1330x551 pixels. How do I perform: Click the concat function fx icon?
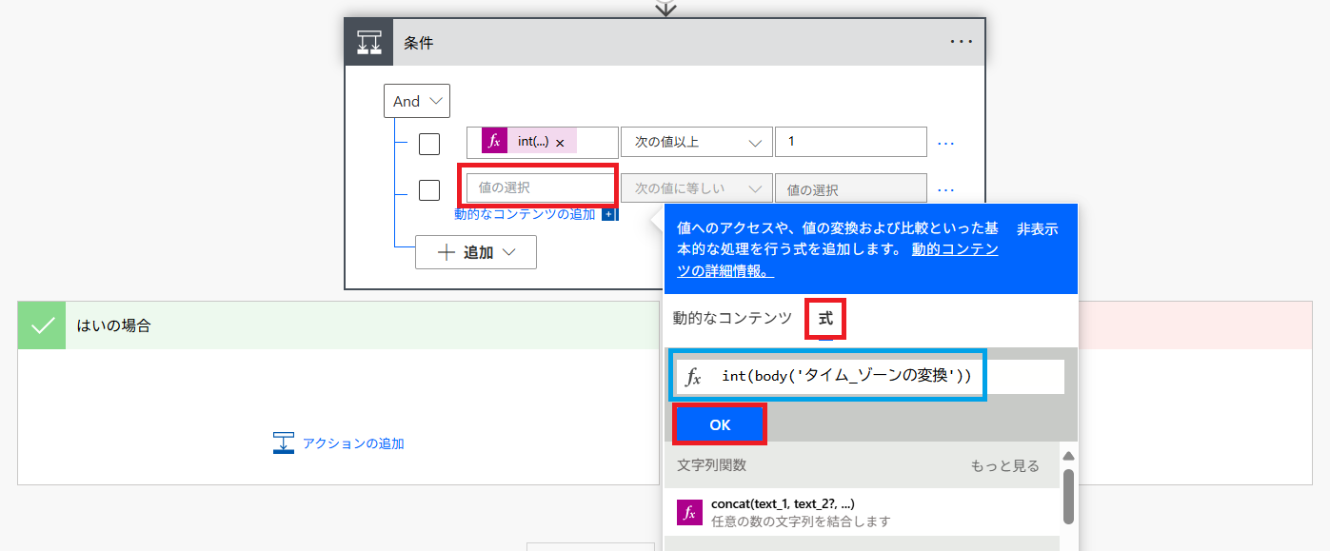[689, 512]
